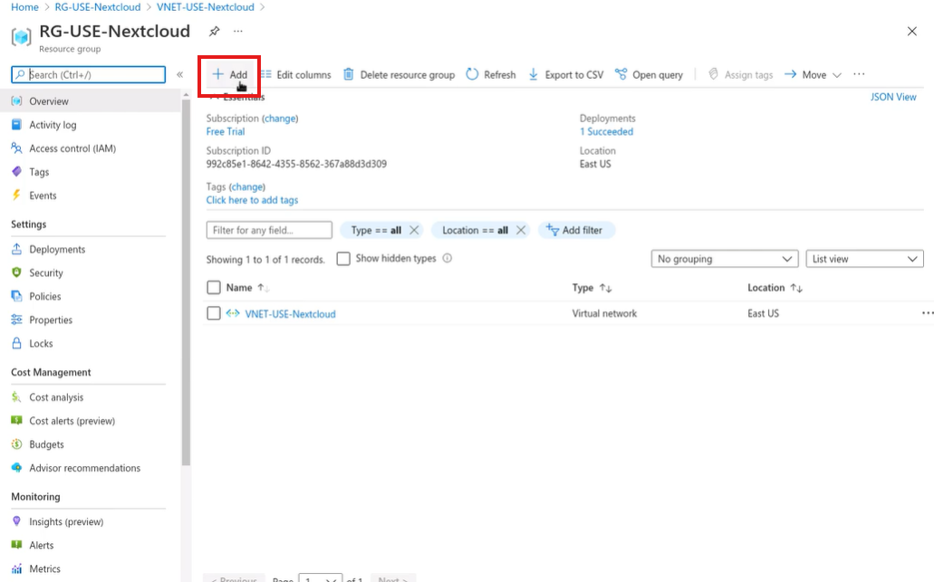Click the Assign tags button

(740, 74)
